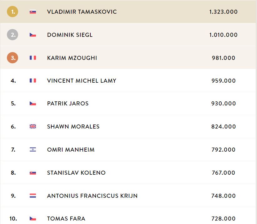Click the French flag beside Vincent Michel Lamy
The height and width of the screenshot is (224, 257).
click(x=33, y=80)
